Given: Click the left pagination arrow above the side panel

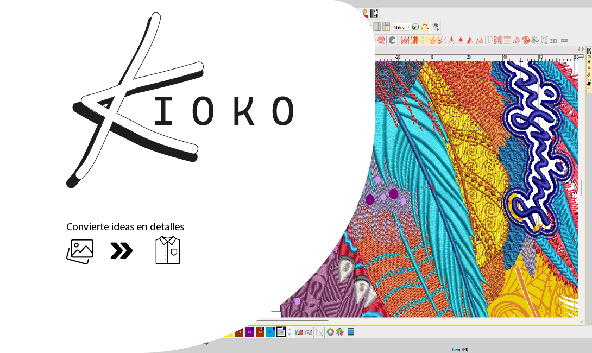Looking at the screenshot, I should point(578,48).
